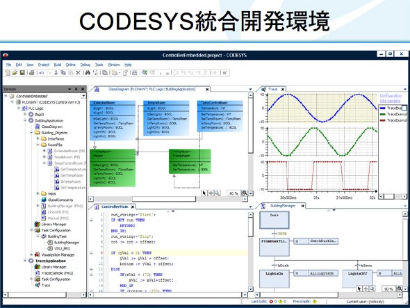Click the red error count icon in status bar
Image resolution: width=410 pixels, height=308 pixels.
pos(271,302)
